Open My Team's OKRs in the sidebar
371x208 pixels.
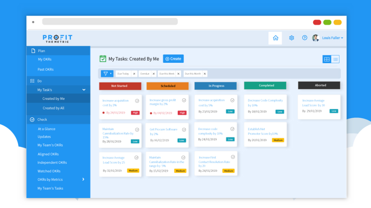coord(50,145)
